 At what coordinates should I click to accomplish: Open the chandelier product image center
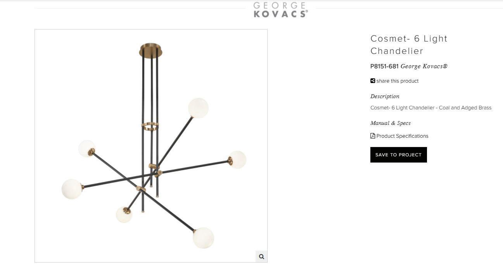(151, 146)
